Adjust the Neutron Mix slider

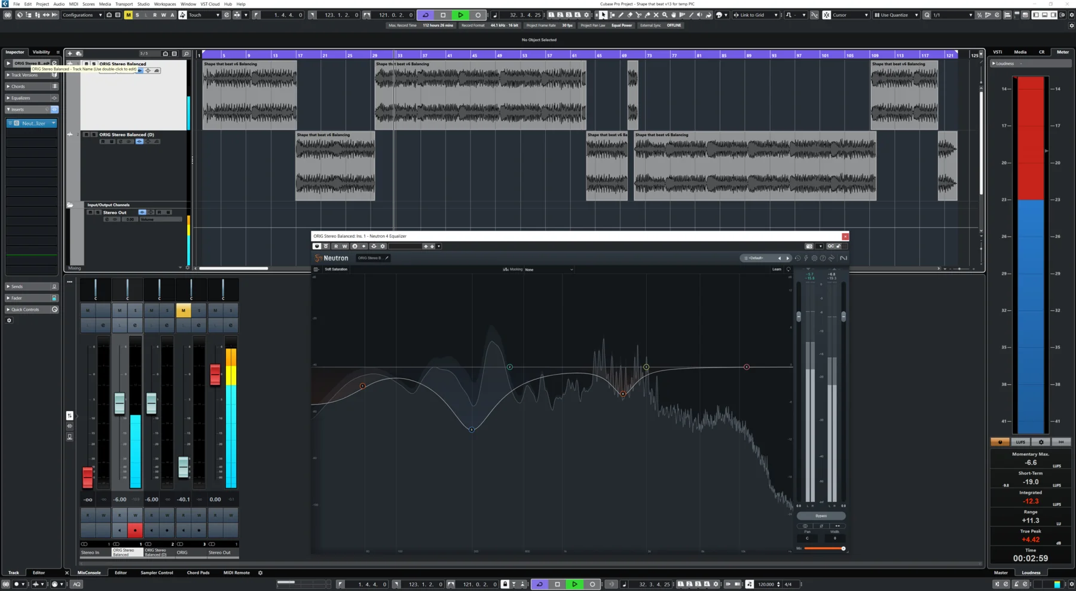(824, 548)
